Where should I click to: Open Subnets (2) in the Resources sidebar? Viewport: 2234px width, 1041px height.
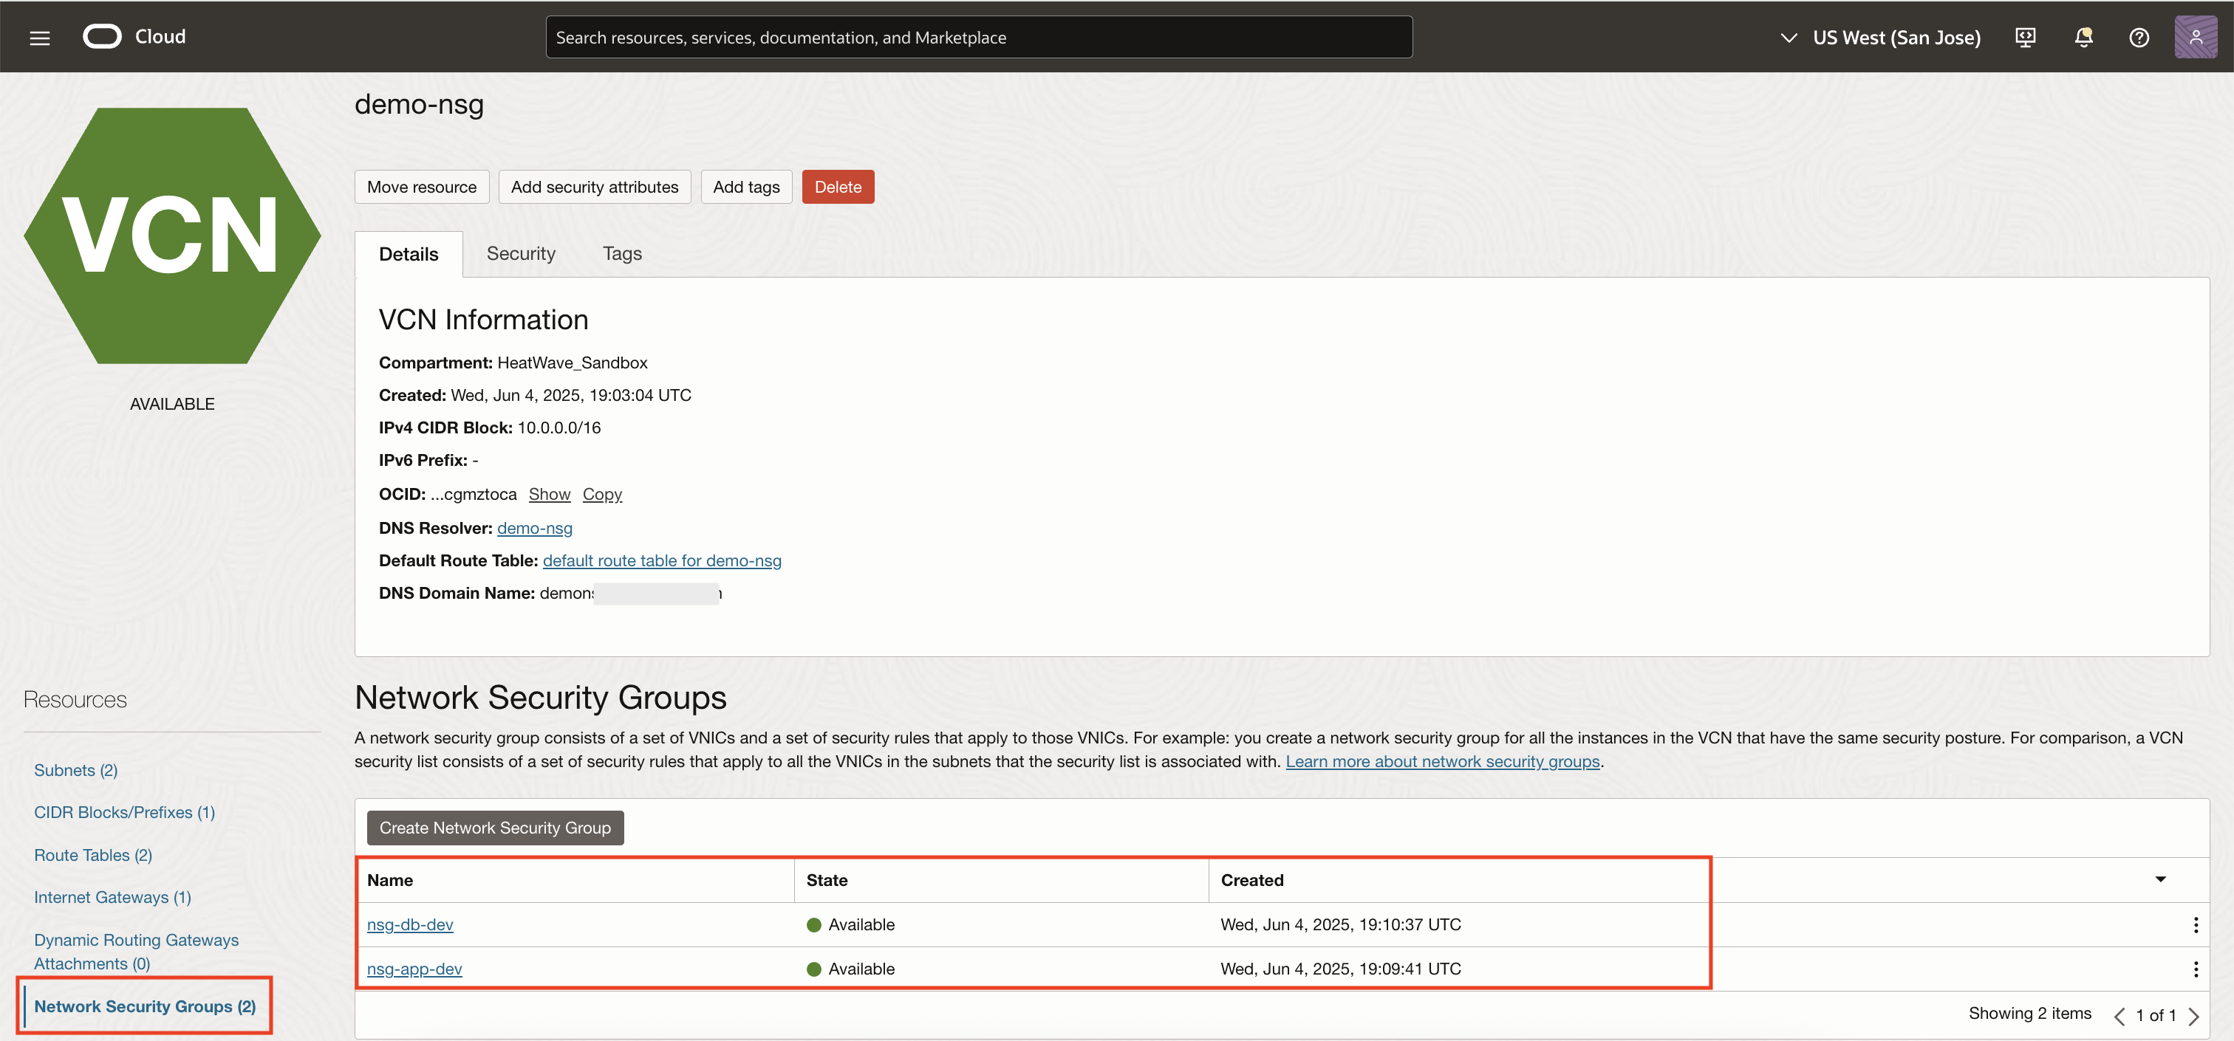[x=75, y=769]
